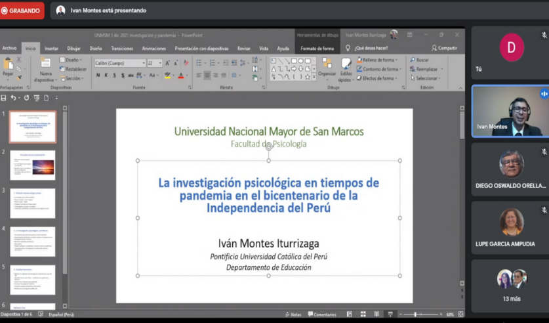Toggle center text alignment
The height and width of the screenshot is (323, 549).
[x=207, y=75]
